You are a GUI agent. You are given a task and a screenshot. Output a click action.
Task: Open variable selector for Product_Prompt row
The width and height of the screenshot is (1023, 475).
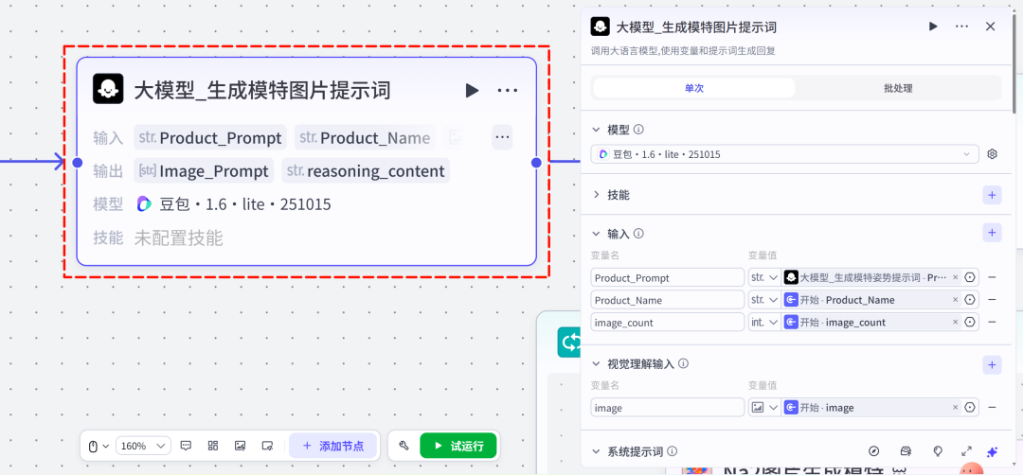(x=970, y=277)
